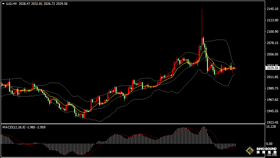Click the 1945.55 price axis label

pos(272,111)
